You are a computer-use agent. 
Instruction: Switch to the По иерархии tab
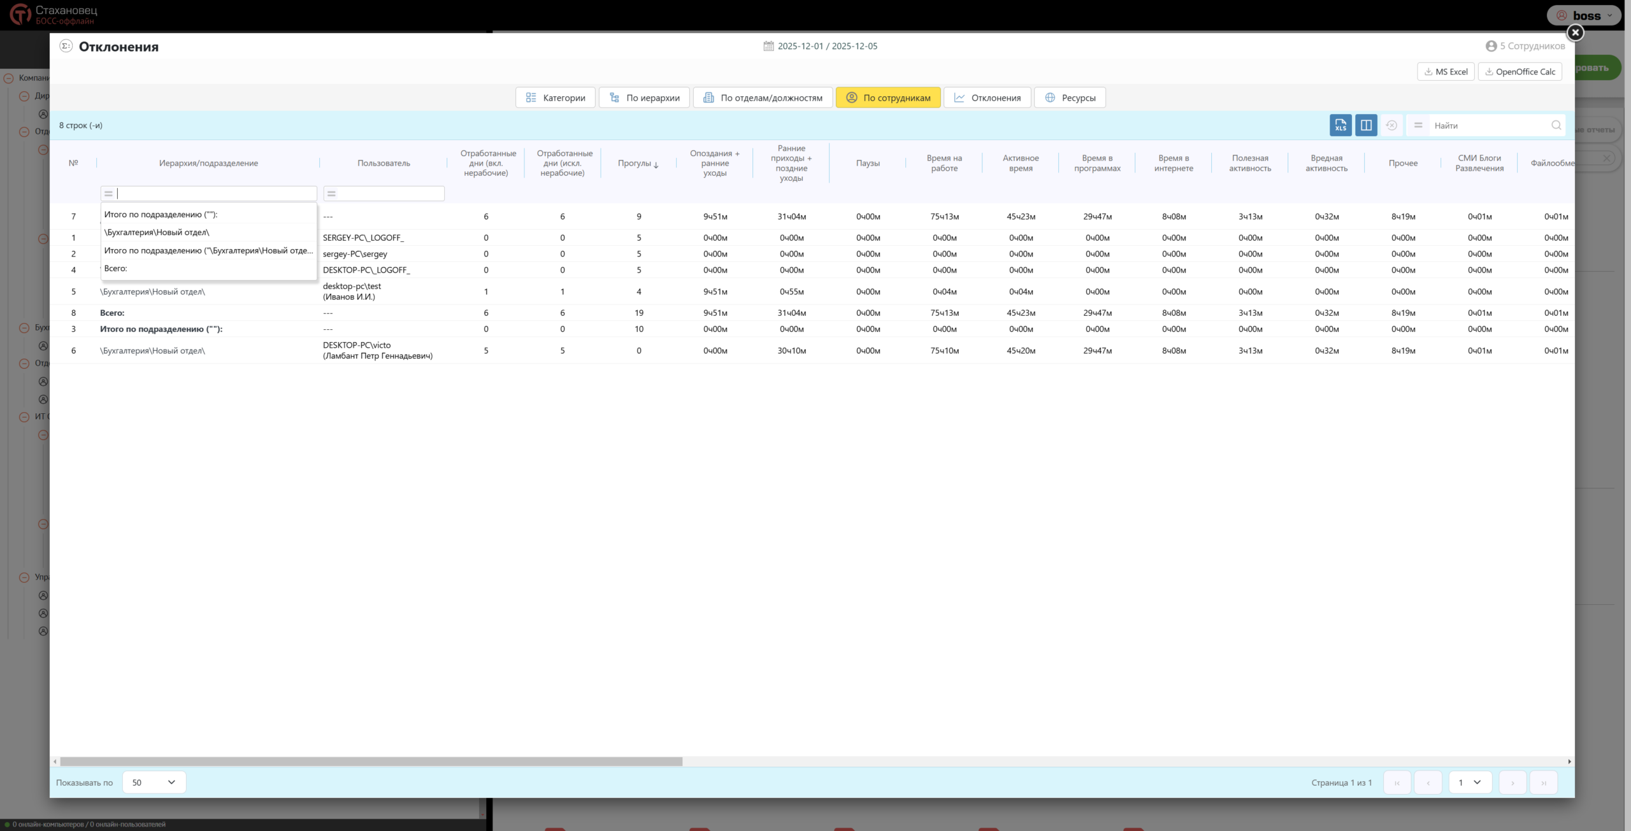pos(644,98)
